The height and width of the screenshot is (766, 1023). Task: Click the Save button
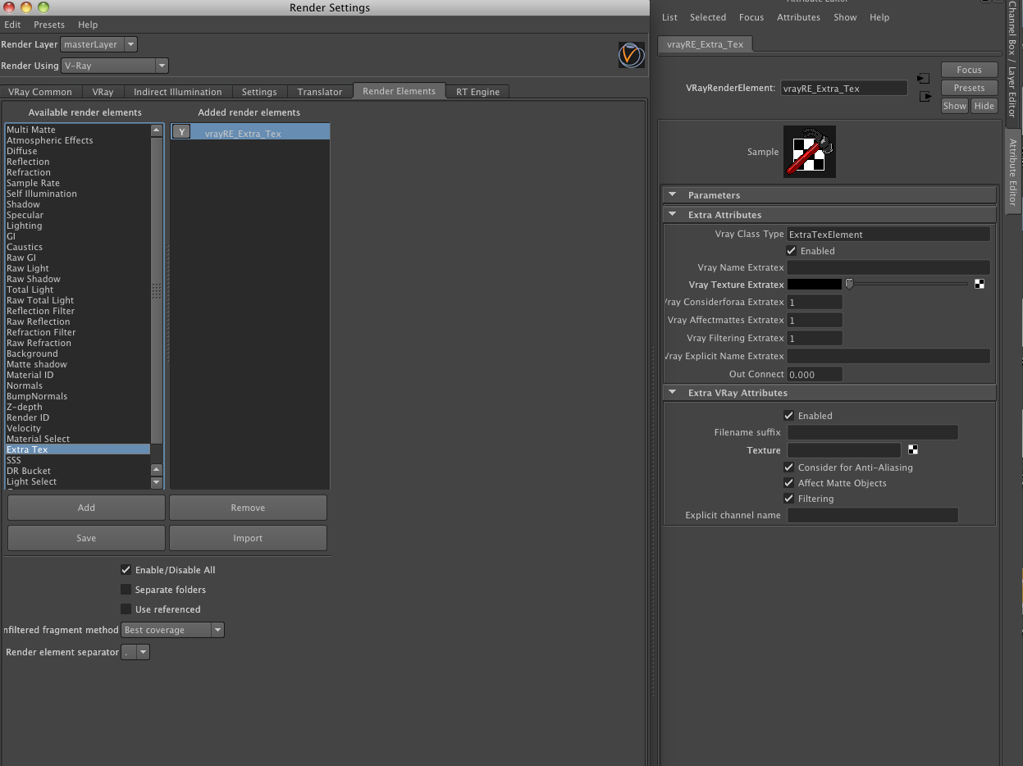(x=86, y=538)
